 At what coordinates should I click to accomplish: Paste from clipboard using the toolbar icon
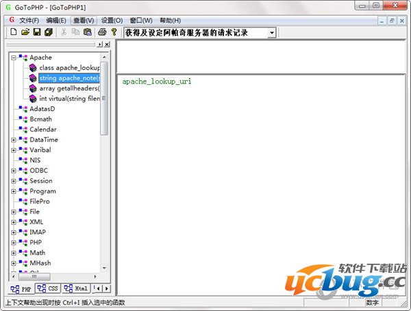[x=87, y=32]
